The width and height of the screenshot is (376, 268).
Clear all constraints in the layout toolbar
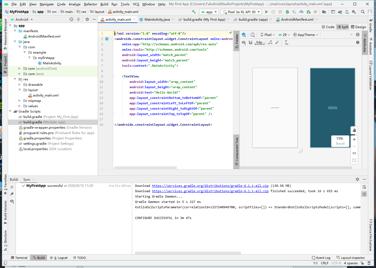[270, 42]
